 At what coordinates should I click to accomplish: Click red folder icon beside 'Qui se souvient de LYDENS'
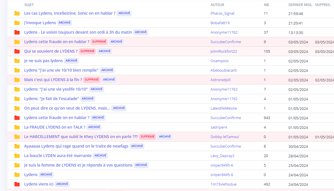[17, 51]
